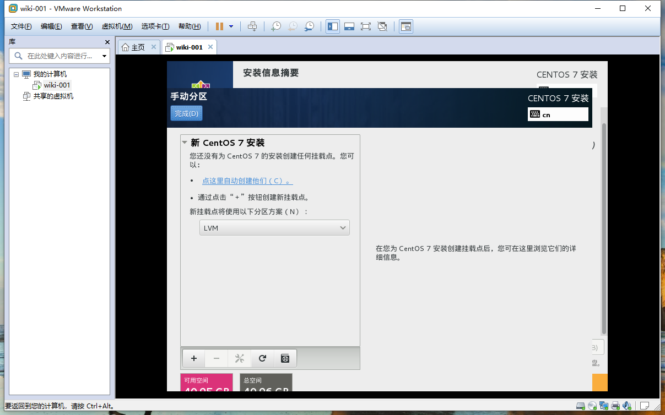Click the home icon on 主页 tab
Image resolution: width=665 pixels, height=415 pixels.
[125, 47]
